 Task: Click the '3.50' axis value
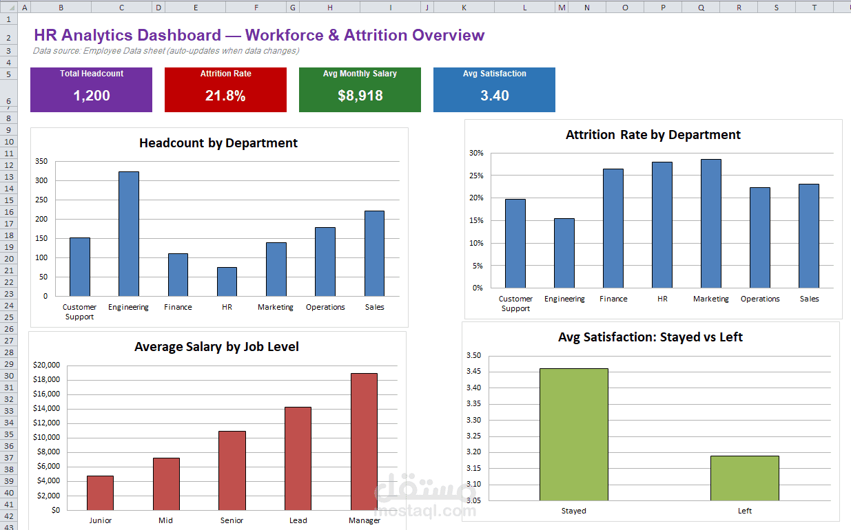pos(473,356)
